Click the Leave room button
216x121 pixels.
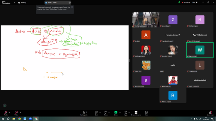(211, 113)
